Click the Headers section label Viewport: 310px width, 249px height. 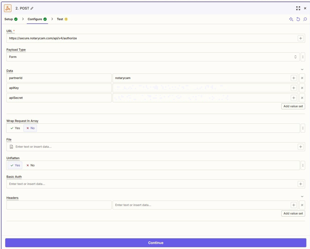pyautogui.click(x=12, y=198)
